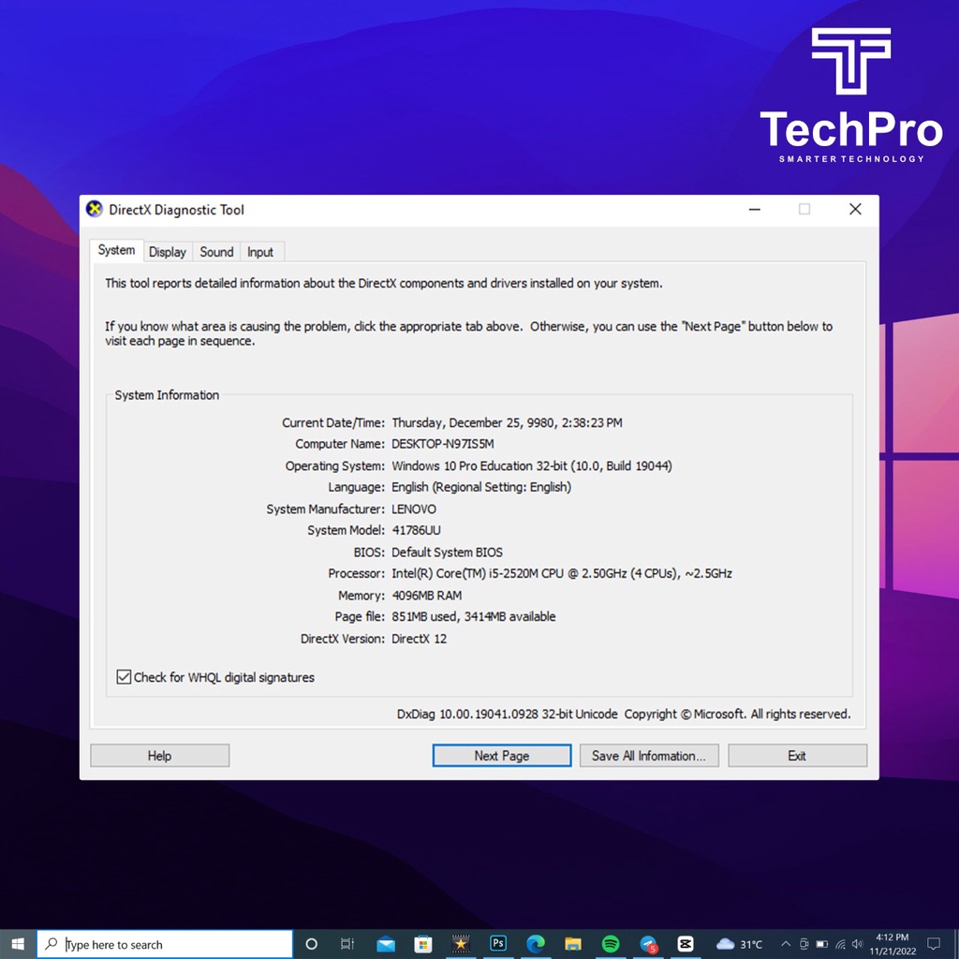The width and height of the screenshot is (959, 959).
Task: Open File Explorer from the taskbar
Action: (x=573, y=944)
